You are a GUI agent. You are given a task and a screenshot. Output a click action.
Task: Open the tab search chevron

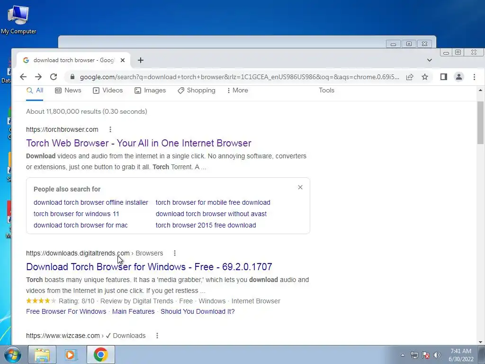tap(429, 60)
